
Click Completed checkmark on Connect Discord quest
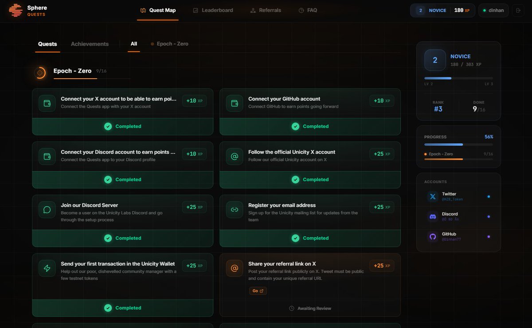point(108,180)
